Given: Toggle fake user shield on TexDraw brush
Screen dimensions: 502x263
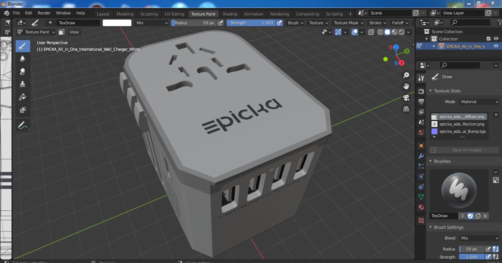Looking at the screenshot, I should pyautogui.click(x=470, y=216).
